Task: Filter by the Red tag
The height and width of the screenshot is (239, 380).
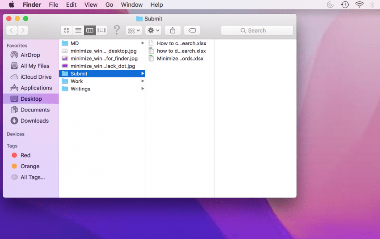Action: coord(31,155)
